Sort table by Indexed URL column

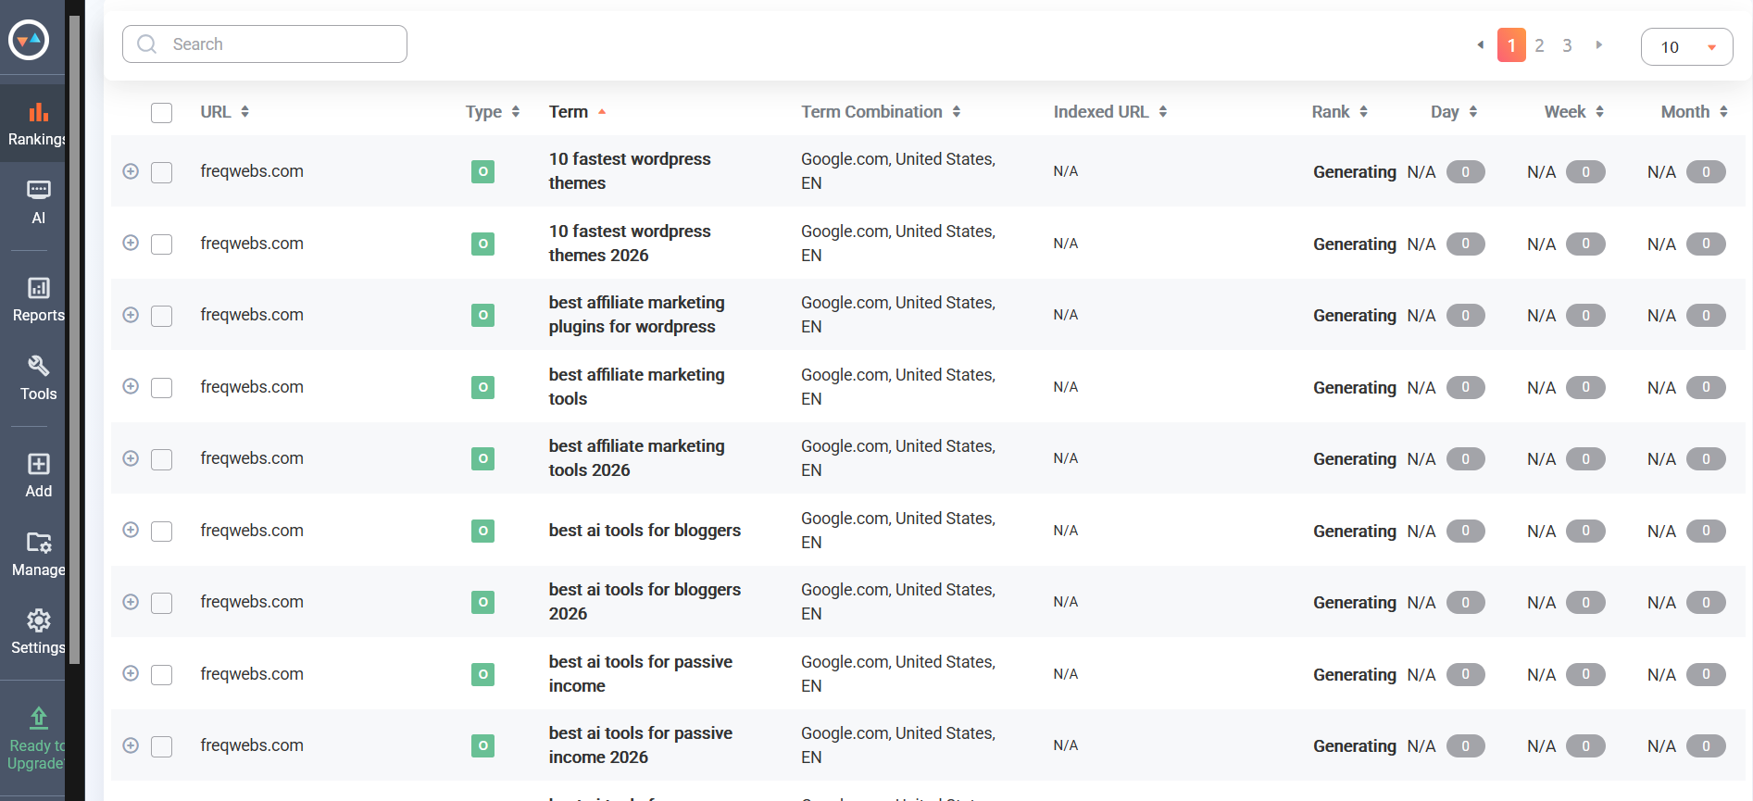pos(1110,112)
